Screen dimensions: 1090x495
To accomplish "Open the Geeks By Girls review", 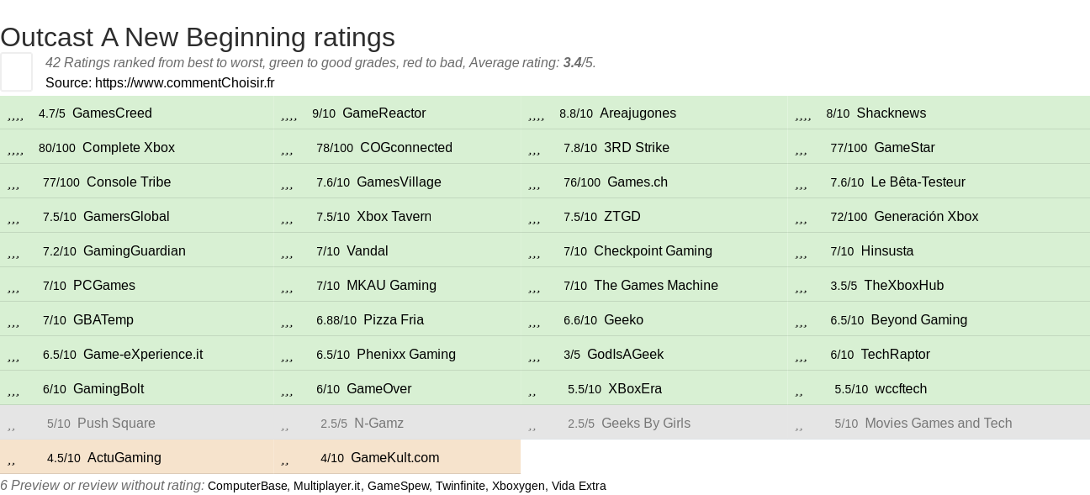I will pos(645,424).
